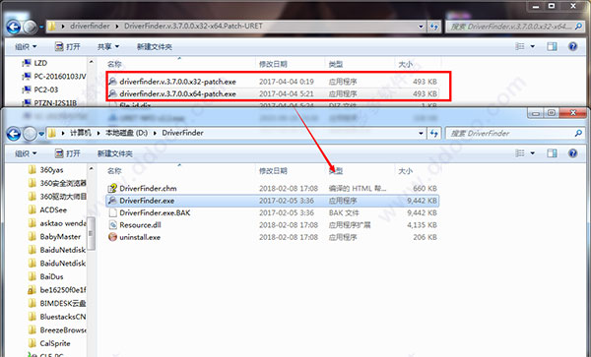Click sidebar scroll-up arrow in DriverFinder window
The image size is (591, 357).
pyautogui.click(x=91, y=169)
